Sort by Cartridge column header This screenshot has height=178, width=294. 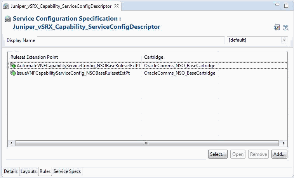click(x=180, y=57)
